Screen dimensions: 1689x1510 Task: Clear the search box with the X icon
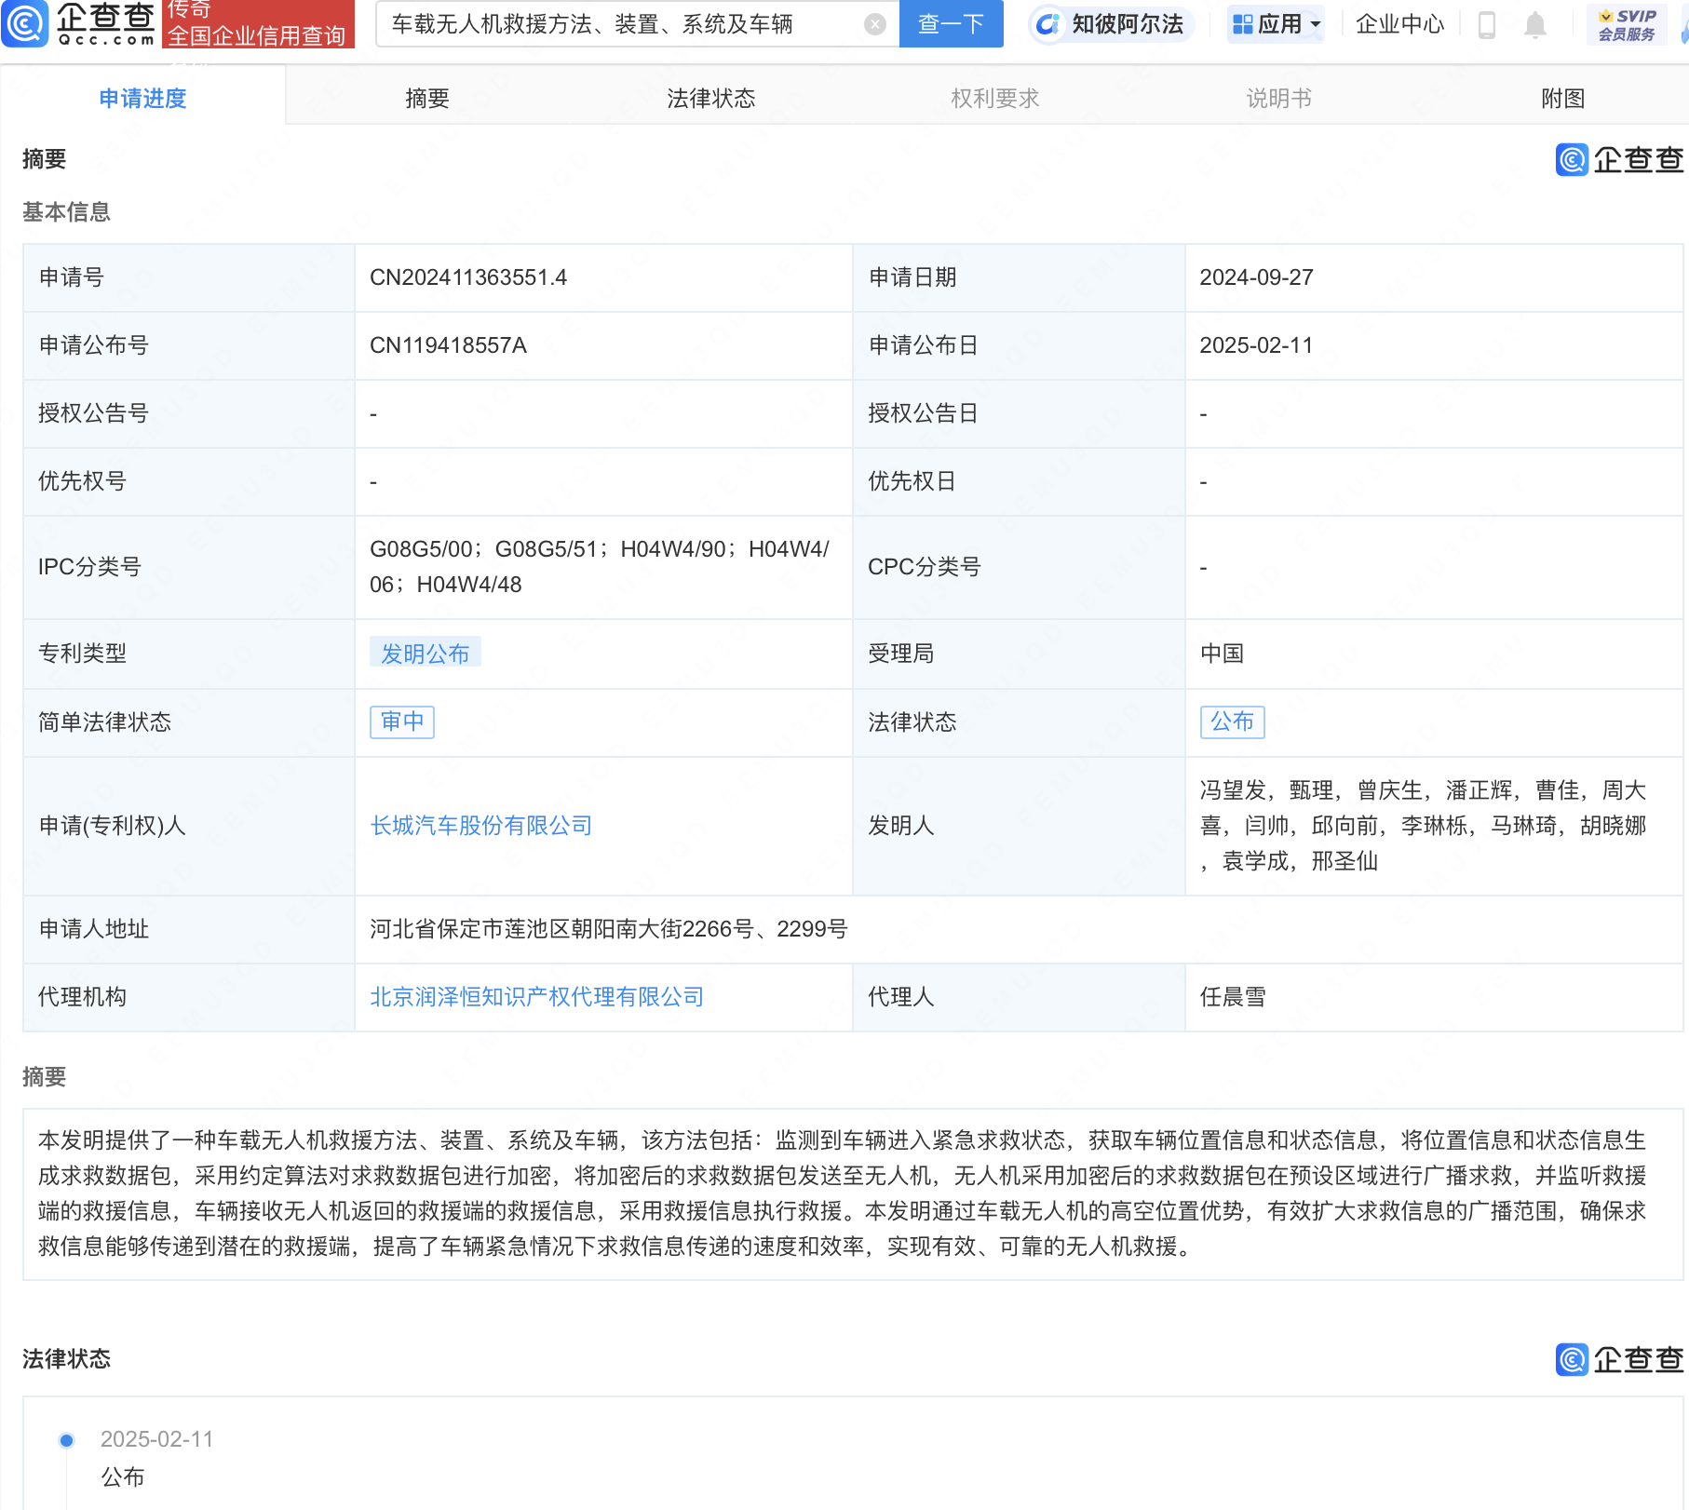[874, 24]
